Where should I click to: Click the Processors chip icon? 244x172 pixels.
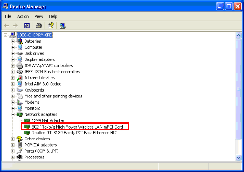click(x=20, y=157)
